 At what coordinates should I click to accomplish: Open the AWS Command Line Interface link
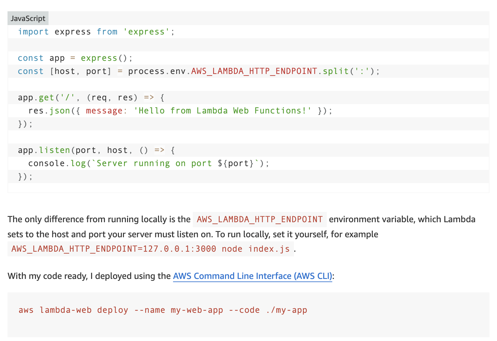coord(252,276)
